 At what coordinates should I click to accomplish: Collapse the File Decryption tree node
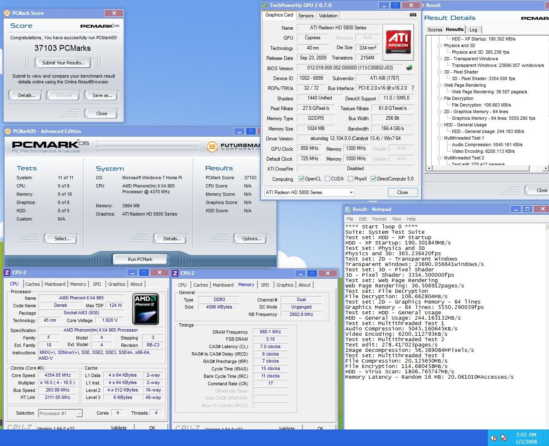pos(440,98)
